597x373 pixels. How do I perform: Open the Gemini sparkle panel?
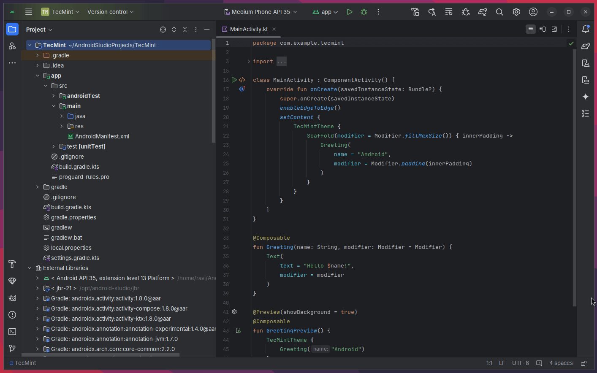[x=586, y=97]
